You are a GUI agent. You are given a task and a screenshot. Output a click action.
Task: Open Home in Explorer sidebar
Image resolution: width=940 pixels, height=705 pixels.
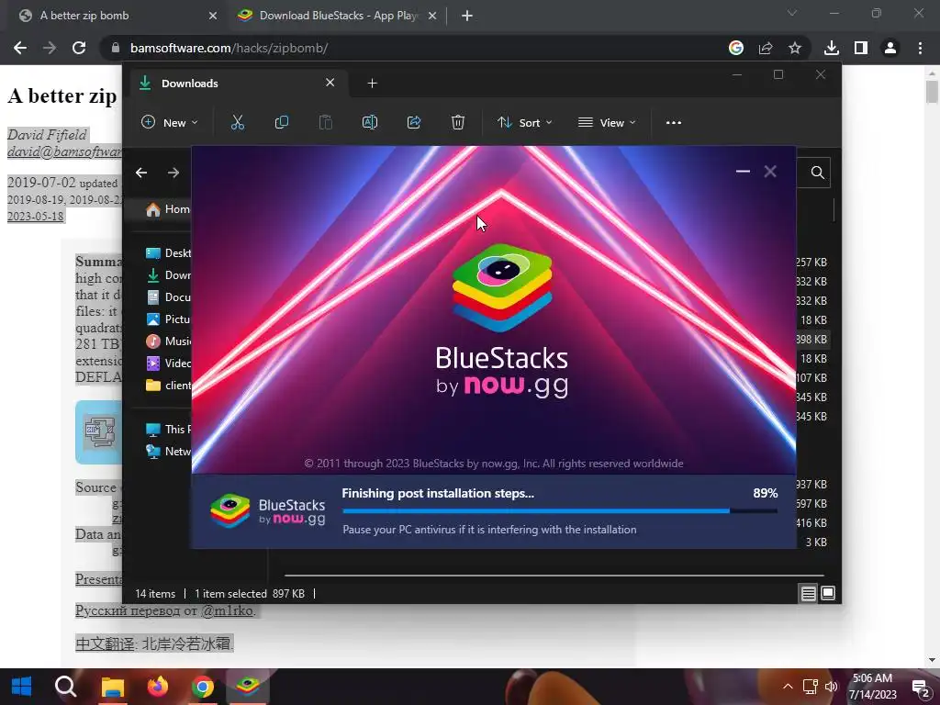(169, 209)
